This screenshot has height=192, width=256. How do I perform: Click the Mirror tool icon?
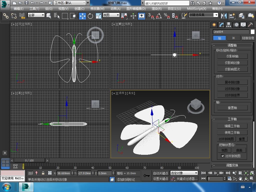click(223, 16)
